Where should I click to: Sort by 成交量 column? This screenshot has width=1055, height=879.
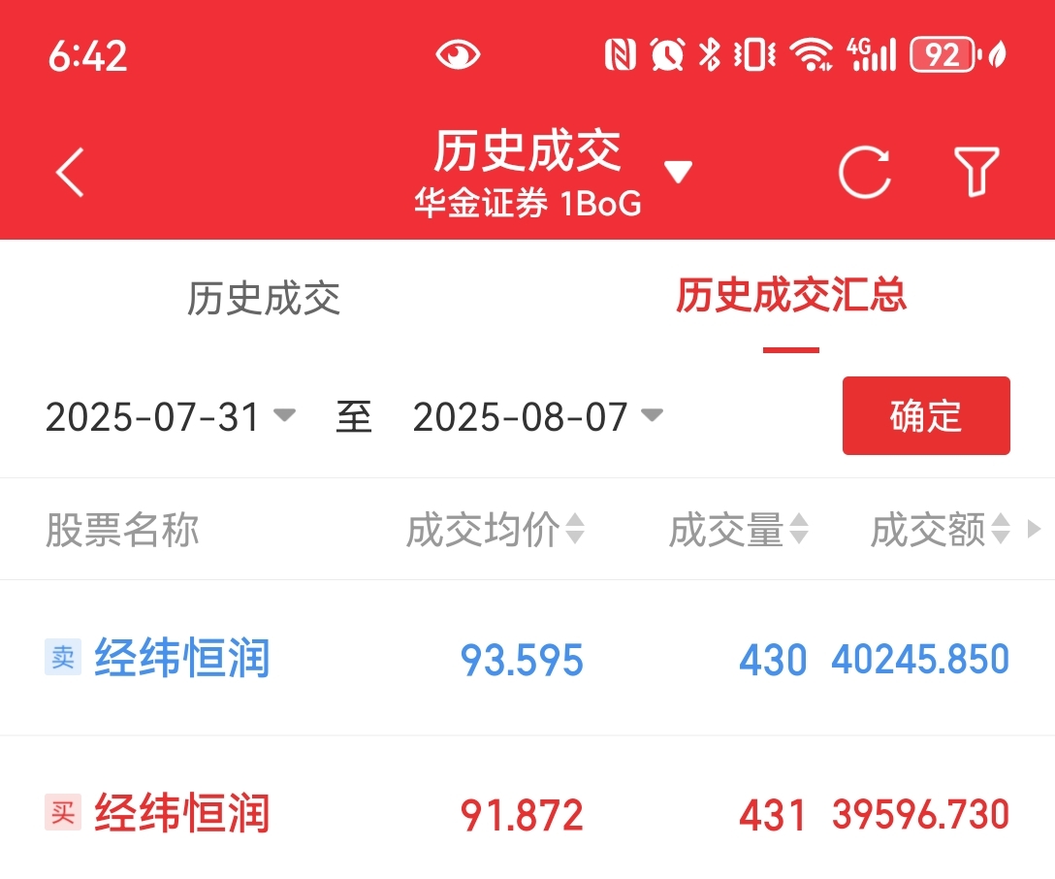(738, 529)
